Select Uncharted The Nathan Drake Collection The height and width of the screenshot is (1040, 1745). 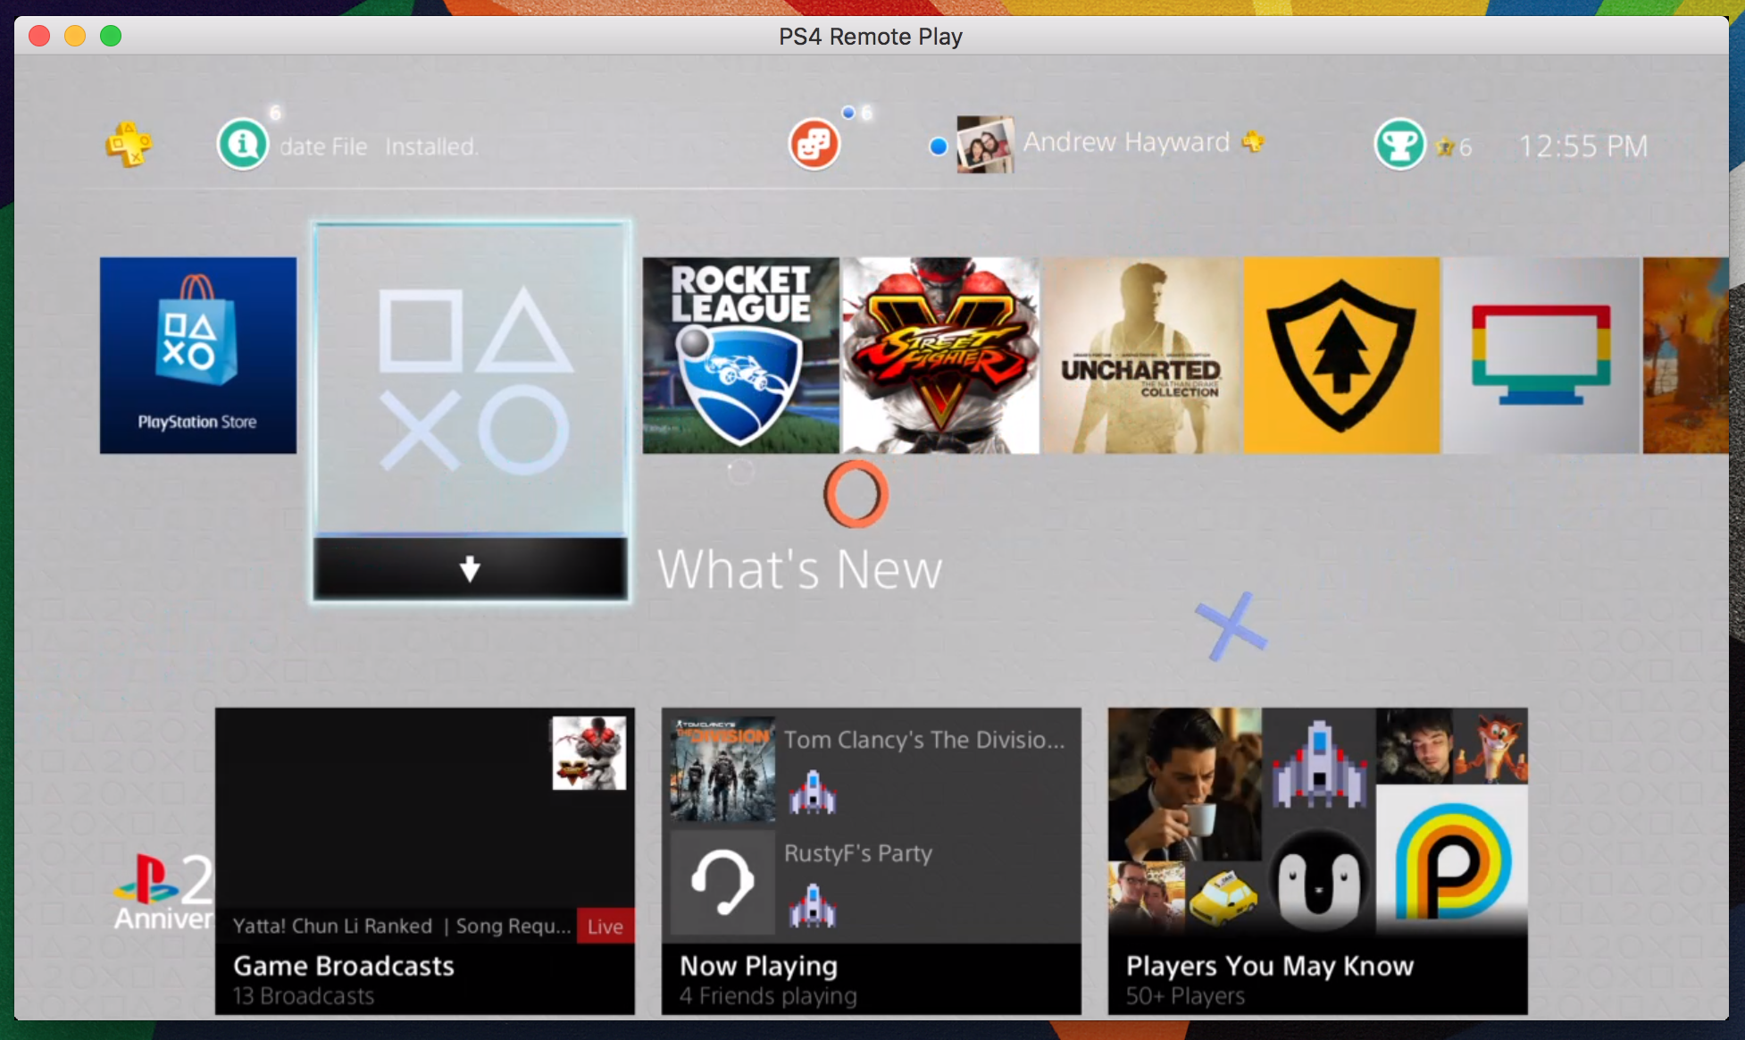(x=1139, y=353)
